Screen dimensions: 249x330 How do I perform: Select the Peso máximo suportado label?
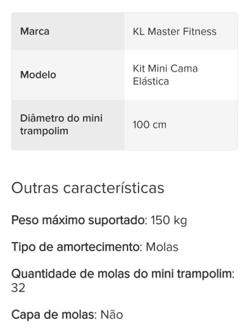pyautogui.click(x=80, y=220)
